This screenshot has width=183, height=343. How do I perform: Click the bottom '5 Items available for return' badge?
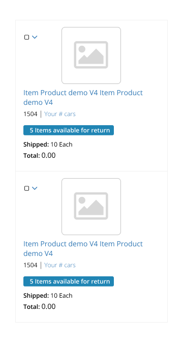coord(69,281)
